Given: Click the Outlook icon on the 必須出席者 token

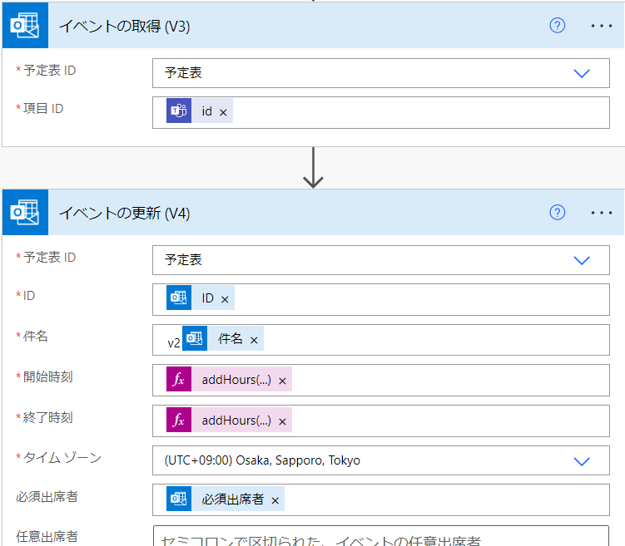Looking at the screenshot, I should tap(179, 499).
